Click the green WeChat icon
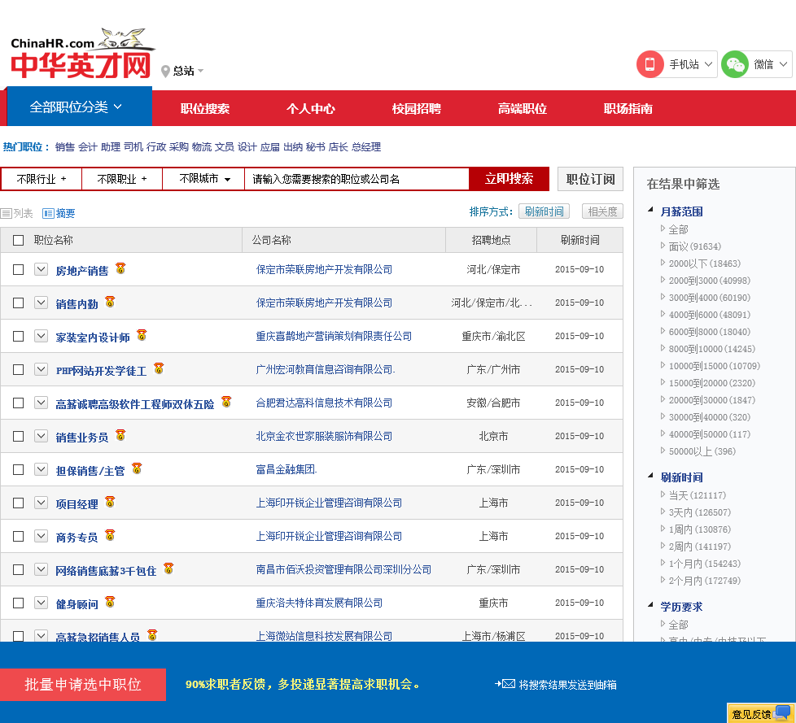Screen dimensions: 796x723 [735, 64]
